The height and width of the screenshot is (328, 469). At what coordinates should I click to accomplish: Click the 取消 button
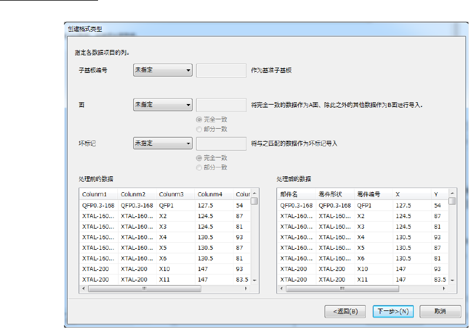click(440, 312)
